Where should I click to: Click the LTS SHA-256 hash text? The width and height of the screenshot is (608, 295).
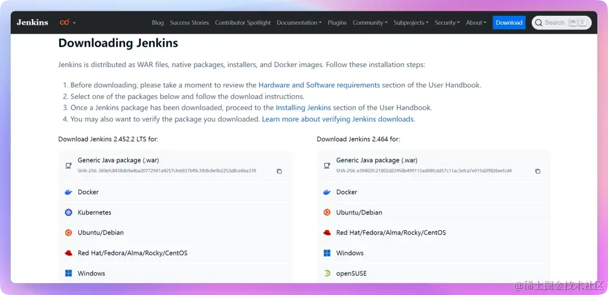coord(167,171)
